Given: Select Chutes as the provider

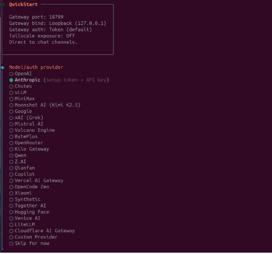Looking at the screenshot, I should 23,86.
